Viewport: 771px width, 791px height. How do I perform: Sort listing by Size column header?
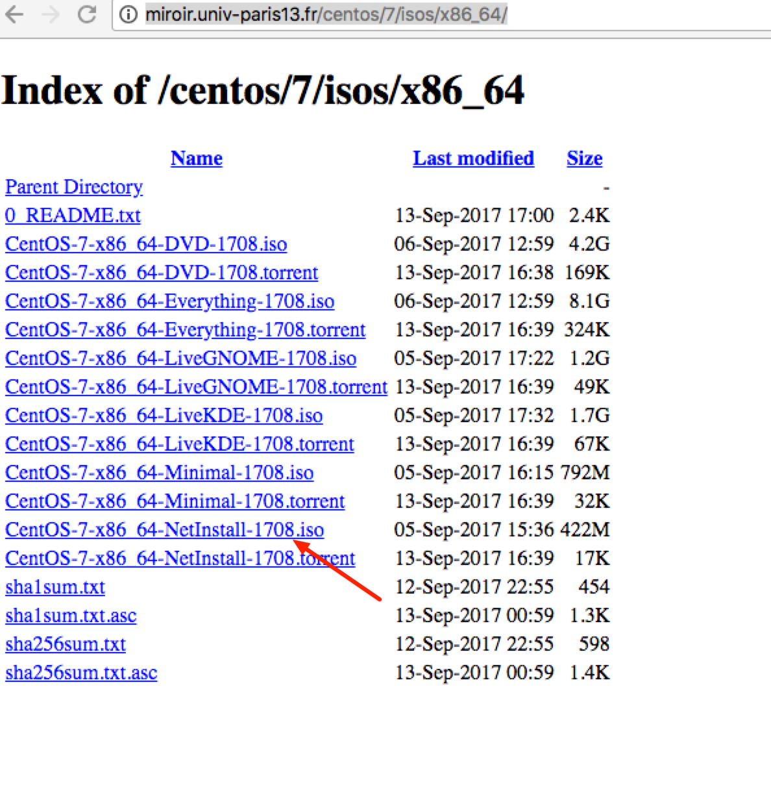click(x=584, y=158)
